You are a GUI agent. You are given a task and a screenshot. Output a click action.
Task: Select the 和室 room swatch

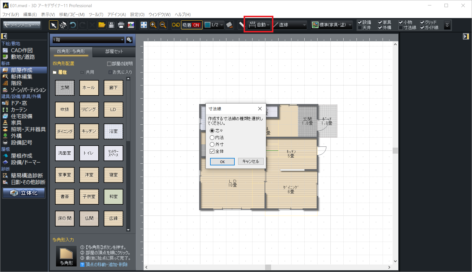(x=113, y=197)
